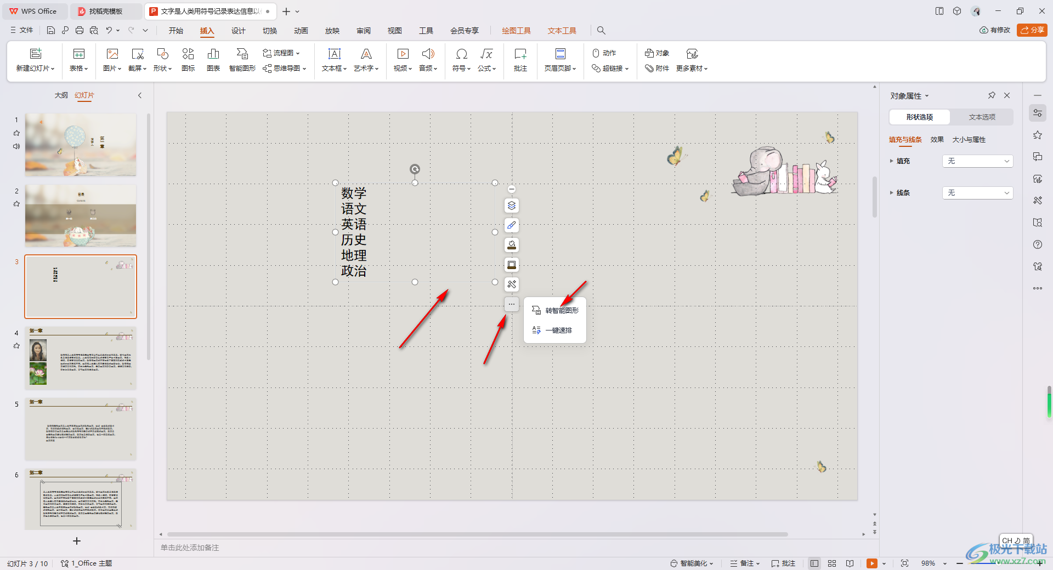Click the Attachment button
The width and height of the screenshot is (1053, 570).
657,69
